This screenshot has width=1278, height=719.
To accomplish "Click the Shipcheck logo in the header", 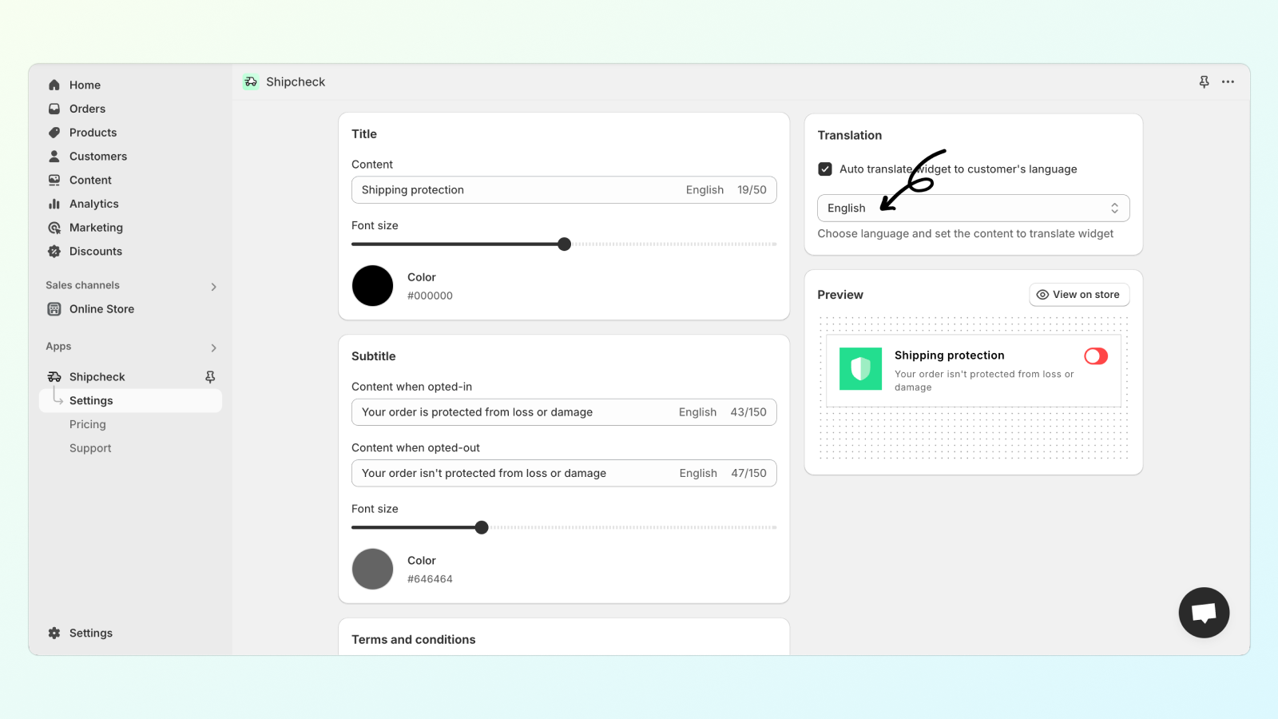I will coord(251,81).
